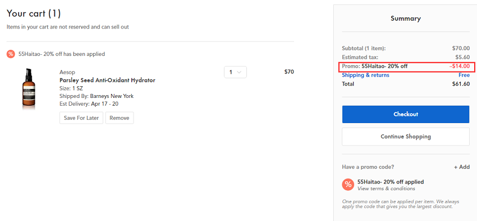Click Save For Later button
477x221 pixels.
(81, 118)
